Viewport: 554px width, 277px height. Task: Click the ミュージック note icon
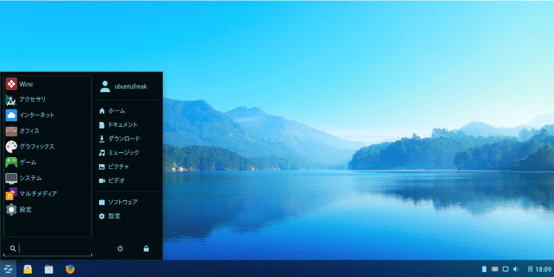pos(102,152)
